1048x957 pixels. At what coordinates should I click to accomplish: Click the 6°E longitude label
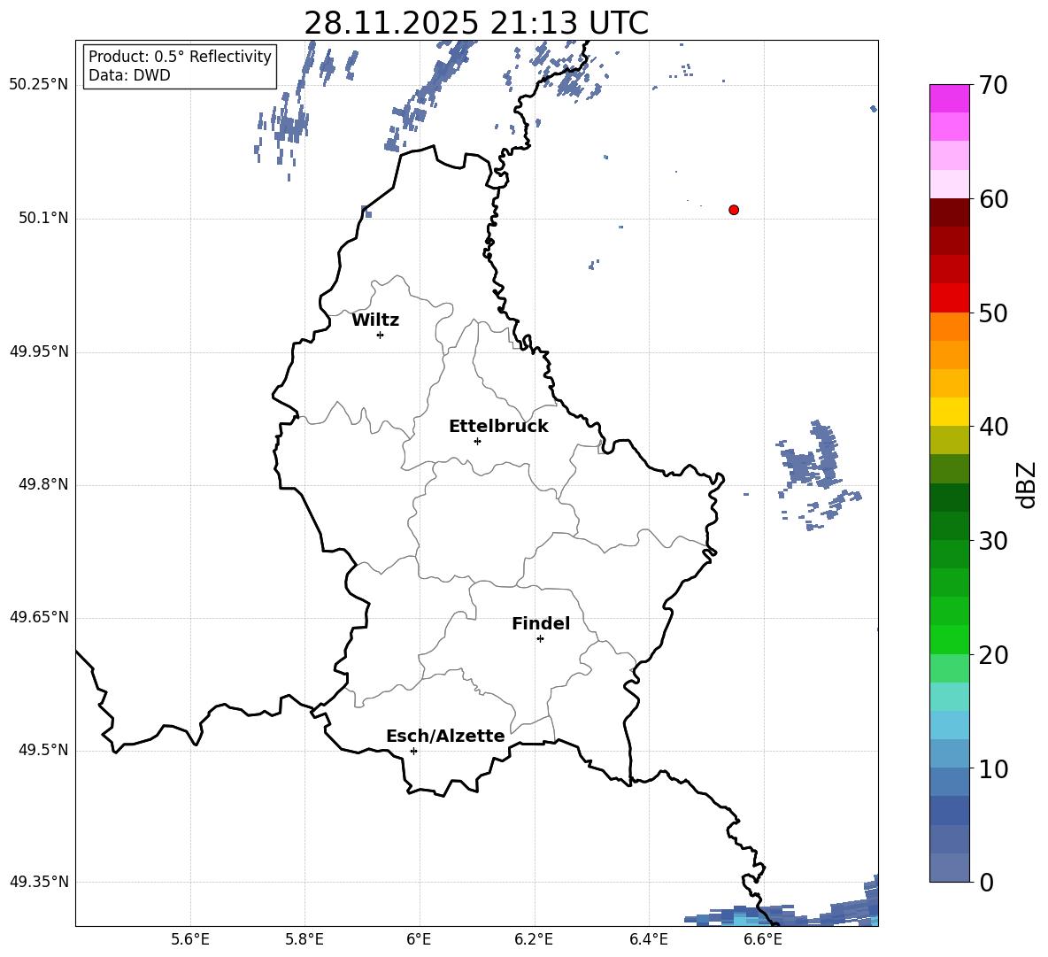419,939
